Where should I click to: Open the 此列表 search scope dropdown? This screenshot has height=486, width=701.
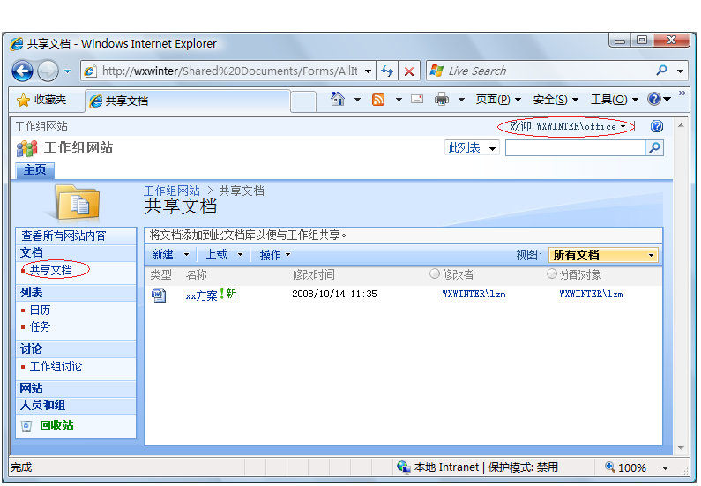[x=472, y=148]
